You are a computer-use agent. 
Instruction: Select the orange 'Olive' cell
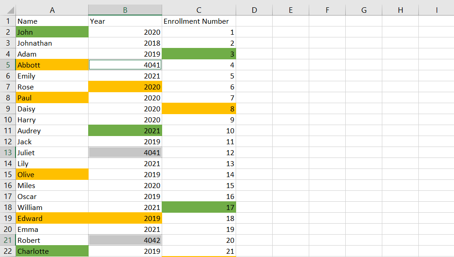click(52, 174)
